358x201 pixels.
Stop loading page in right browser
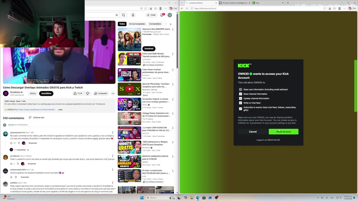tap(187, 8)
